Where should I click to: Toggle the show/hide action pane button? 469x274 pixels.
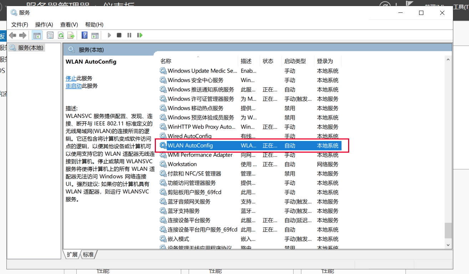[95, 35]
